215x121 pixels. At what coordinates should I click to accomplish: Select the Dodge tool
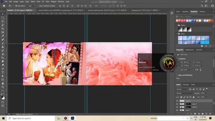pos(3,65)
